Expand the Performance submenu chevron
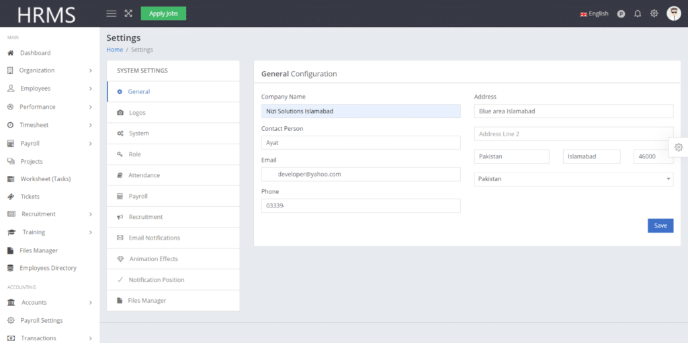Screen dimensions: 688x343 (x=91, y=107)
